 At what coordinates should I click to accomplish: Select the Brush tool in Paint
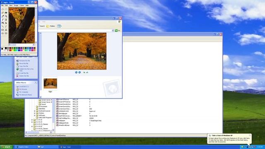pos(6,19)
